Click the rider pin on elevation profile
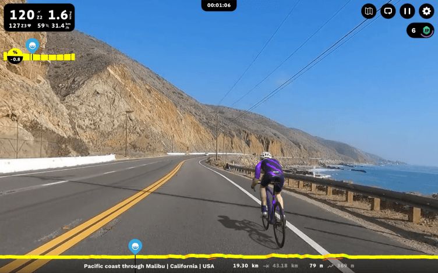The width and height of the screenshot is (438, 273). (x=135, y=246)
